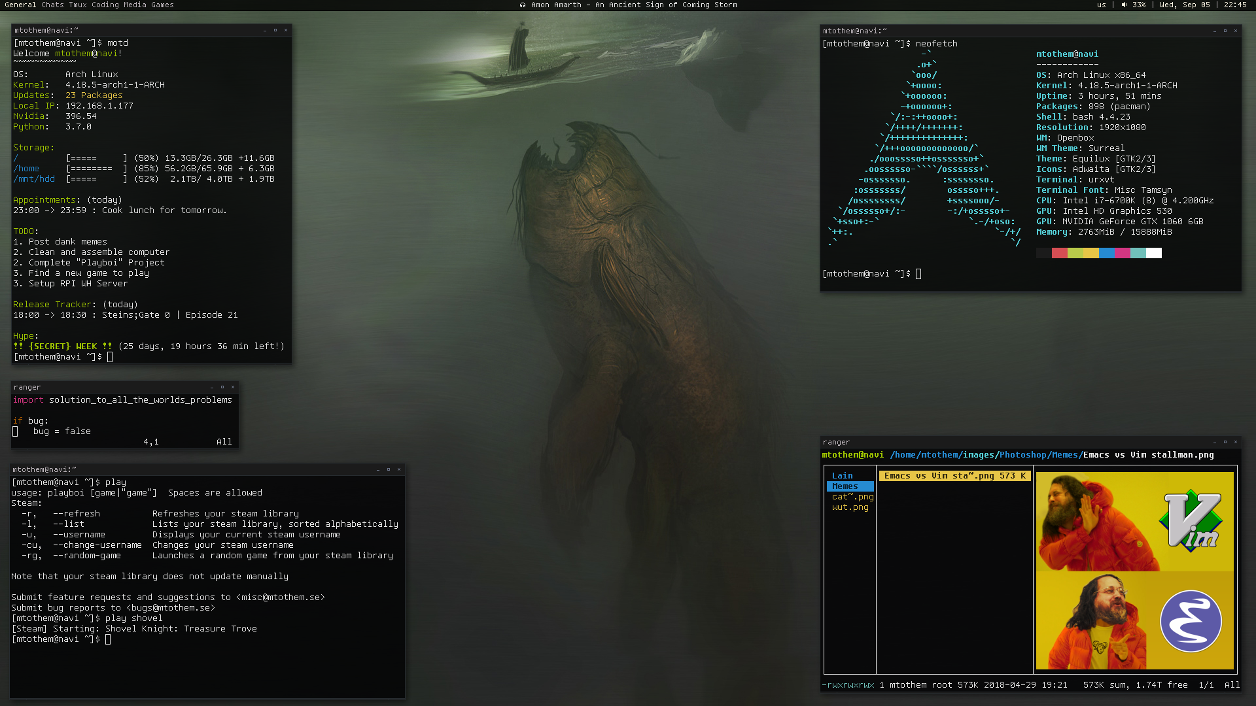This screenshot has width=1256, height=706.
Task: Click the us keyboard layout indicator
Action: click(x=1102, y=5)
